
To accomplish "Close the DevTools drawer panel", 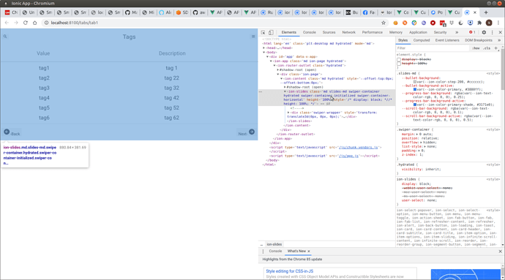I will [500, 251].
